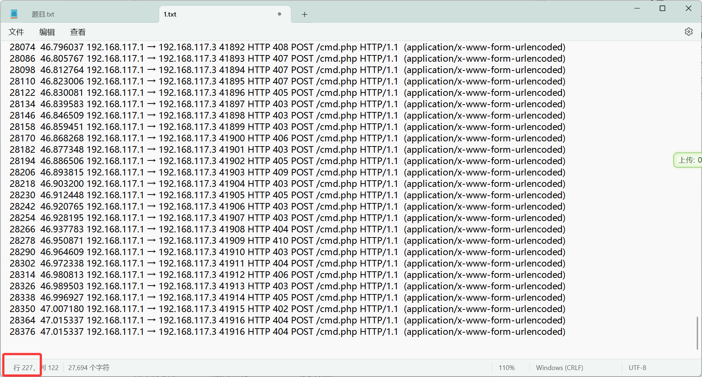Open Notepad settings gear icon

point(688,32)
